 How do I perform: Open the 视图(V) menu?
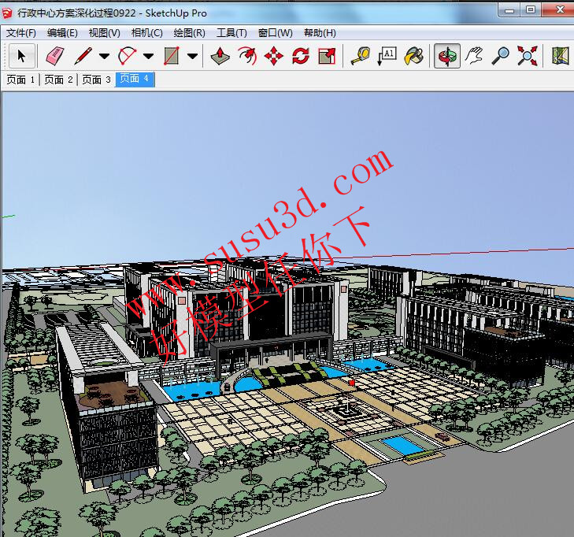coord(105,33)
